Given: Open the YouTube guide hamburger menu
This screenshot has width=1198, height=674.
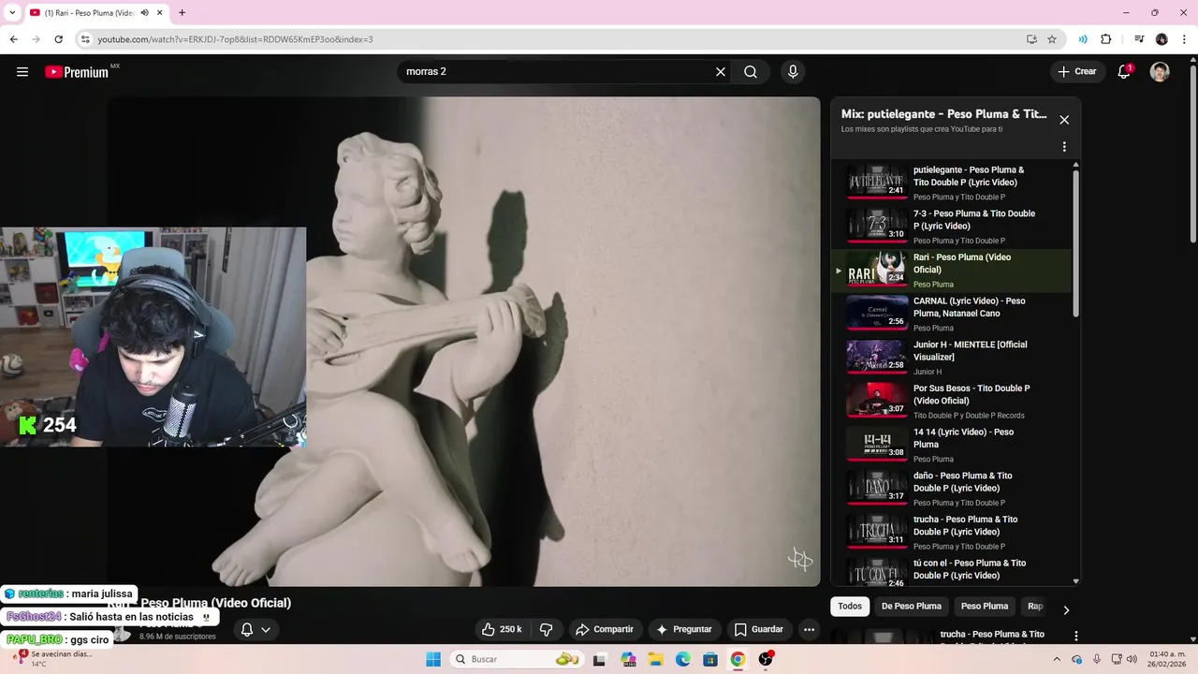Looking at the screenshot, I should [22, 72].
